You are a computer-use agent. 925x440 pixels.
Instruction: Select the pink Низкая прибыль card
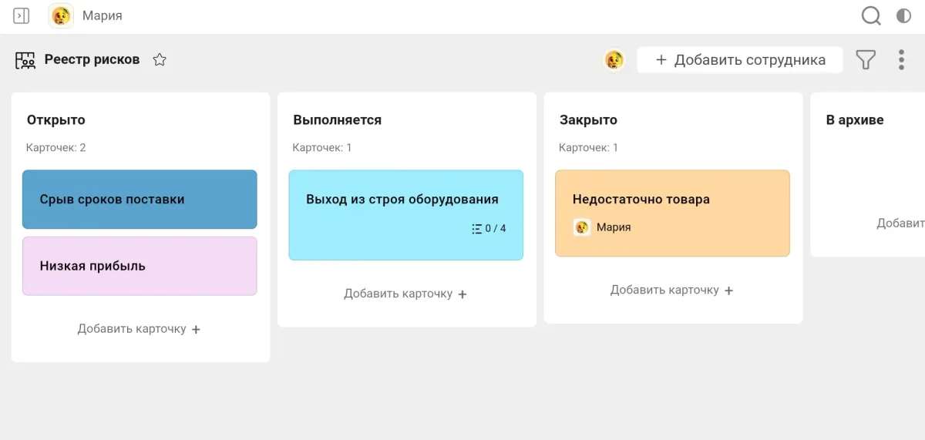tap(140, 266)
